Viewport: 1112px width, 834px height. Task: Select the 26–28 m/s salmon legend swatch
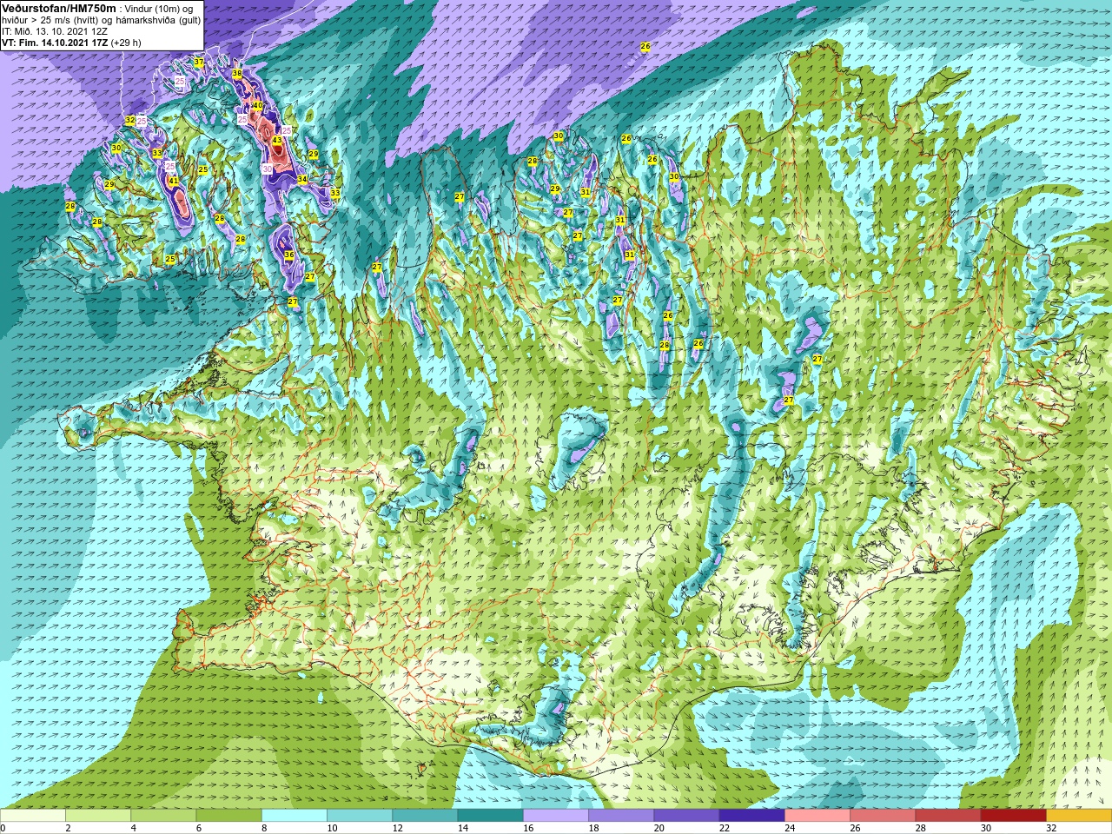click(x=883, y=816)
